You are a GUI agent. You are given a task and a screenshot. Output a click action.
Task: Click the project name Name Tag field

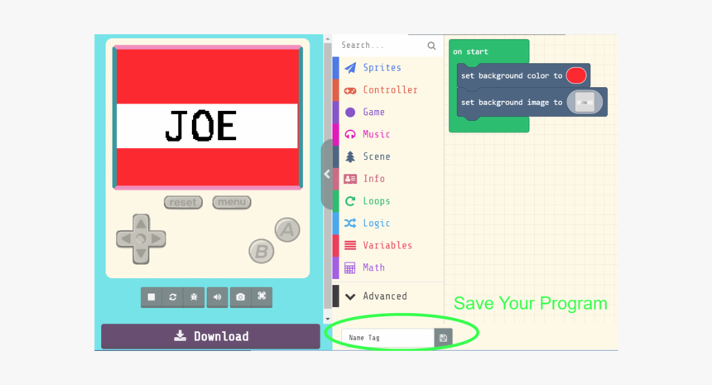(x=387, y=338)
